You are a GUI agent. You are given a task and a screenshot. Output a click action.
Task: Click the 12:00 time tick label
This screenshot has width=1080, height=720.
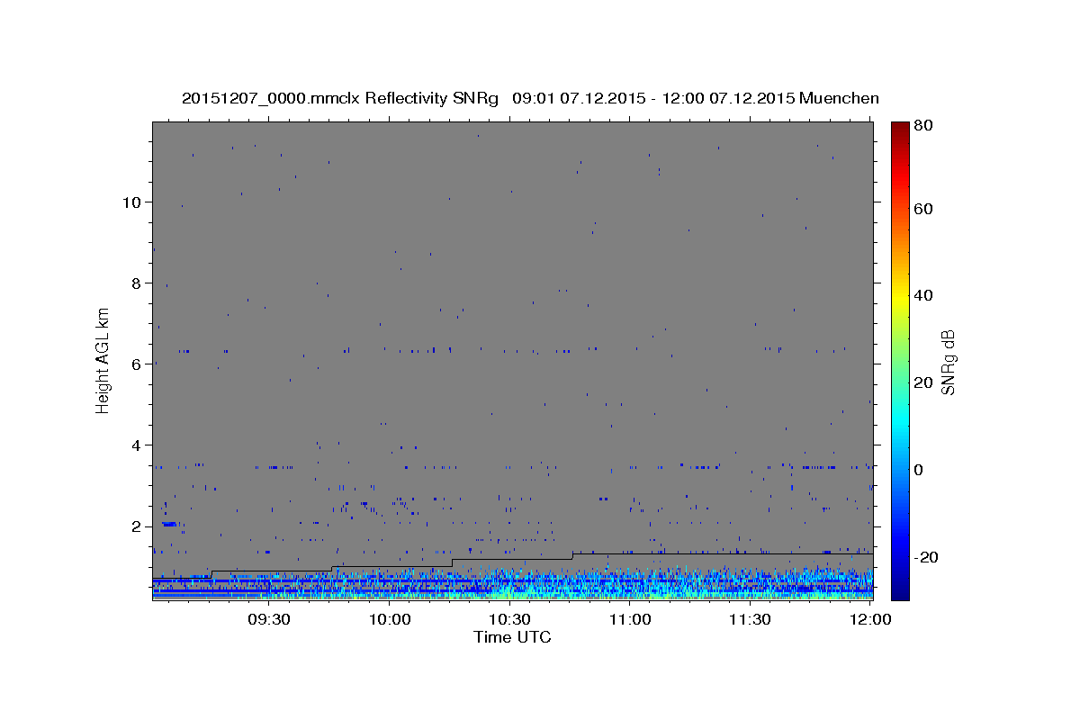pyautogui.click(x=870, y=619)
